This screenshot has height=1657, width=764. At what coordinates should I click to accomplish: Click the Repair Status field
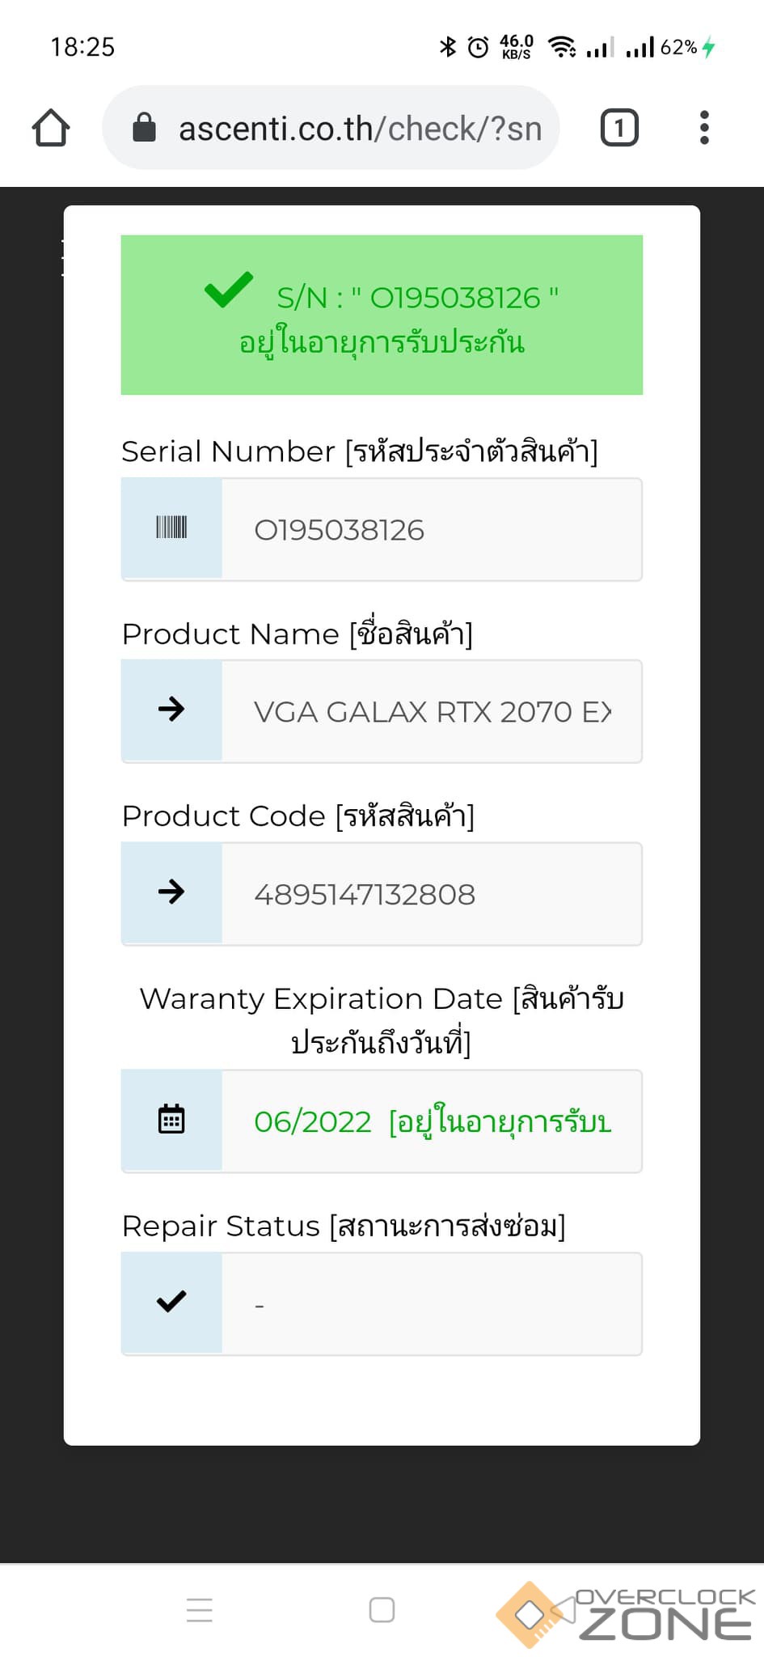click(432, 1303)
